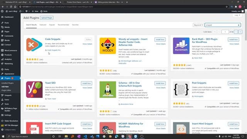Viewport: 247px width, 139px height.
Task: Open Users in the sidebar
Action: 7,100
